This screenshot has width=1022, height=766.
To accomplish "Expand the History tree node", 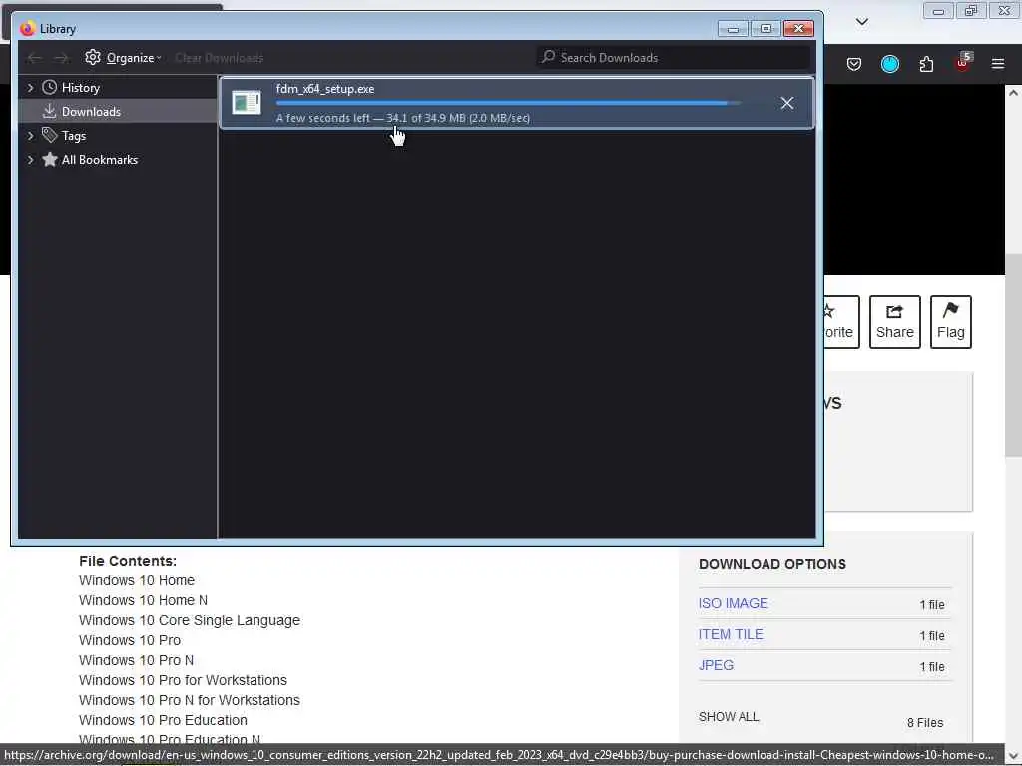I will click(30, 88).
